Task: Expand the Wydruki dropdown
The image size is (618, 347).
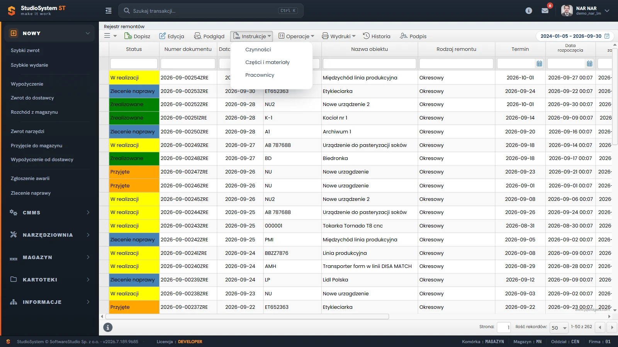Action: point(339,36)
